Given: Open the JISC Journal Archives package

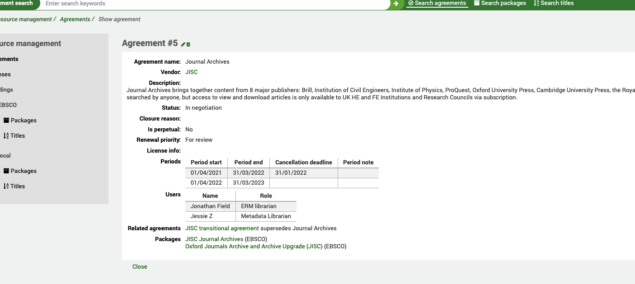Looking at the screenshot, I should 214,239.
